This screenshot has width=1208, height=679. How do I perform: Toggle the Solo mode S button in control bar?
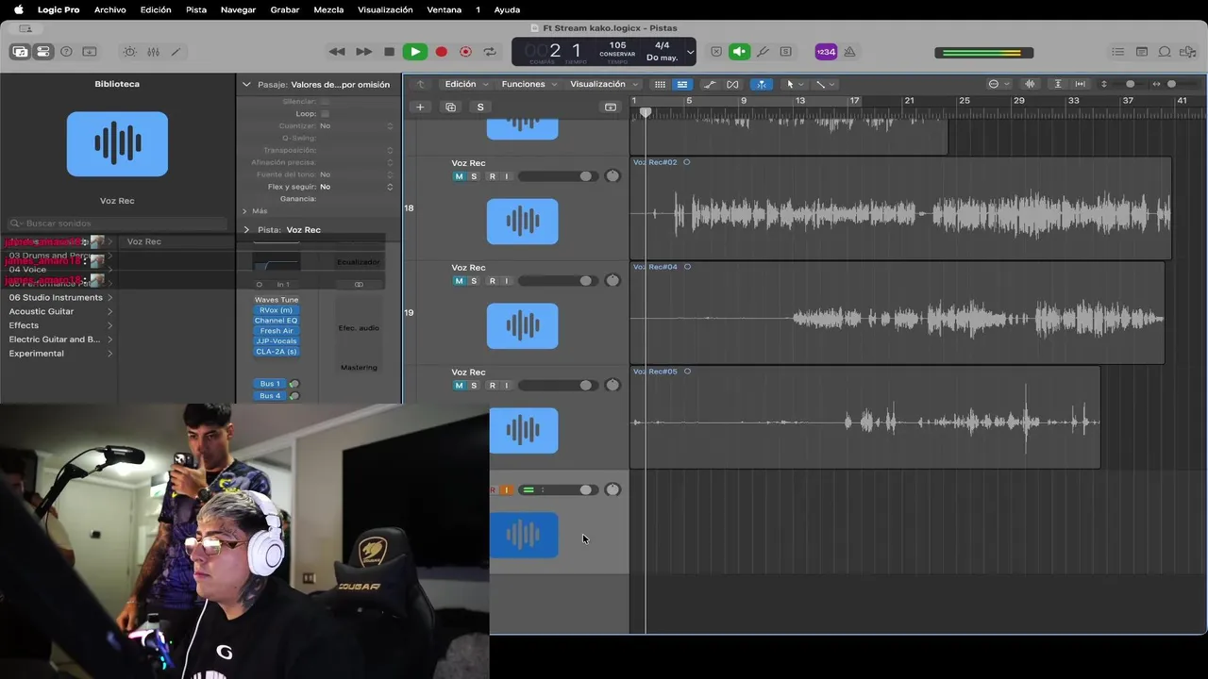785,52
